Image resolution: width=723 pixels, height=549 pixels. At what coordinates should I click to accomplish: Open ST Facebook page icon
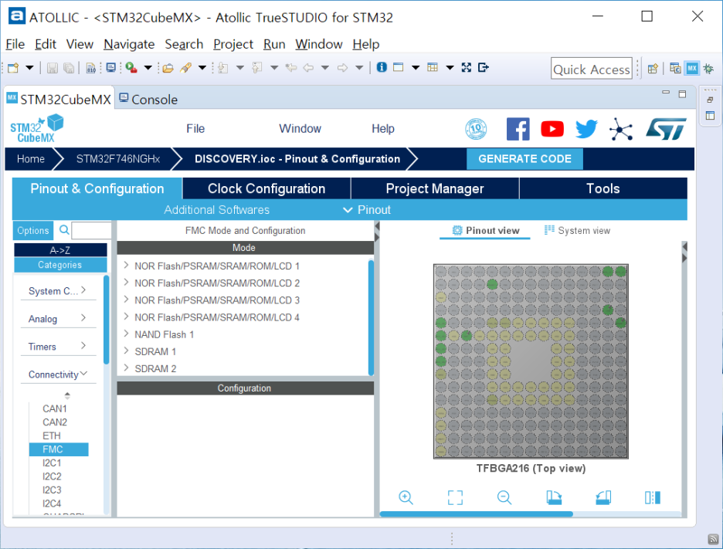(x=518, y=129)
